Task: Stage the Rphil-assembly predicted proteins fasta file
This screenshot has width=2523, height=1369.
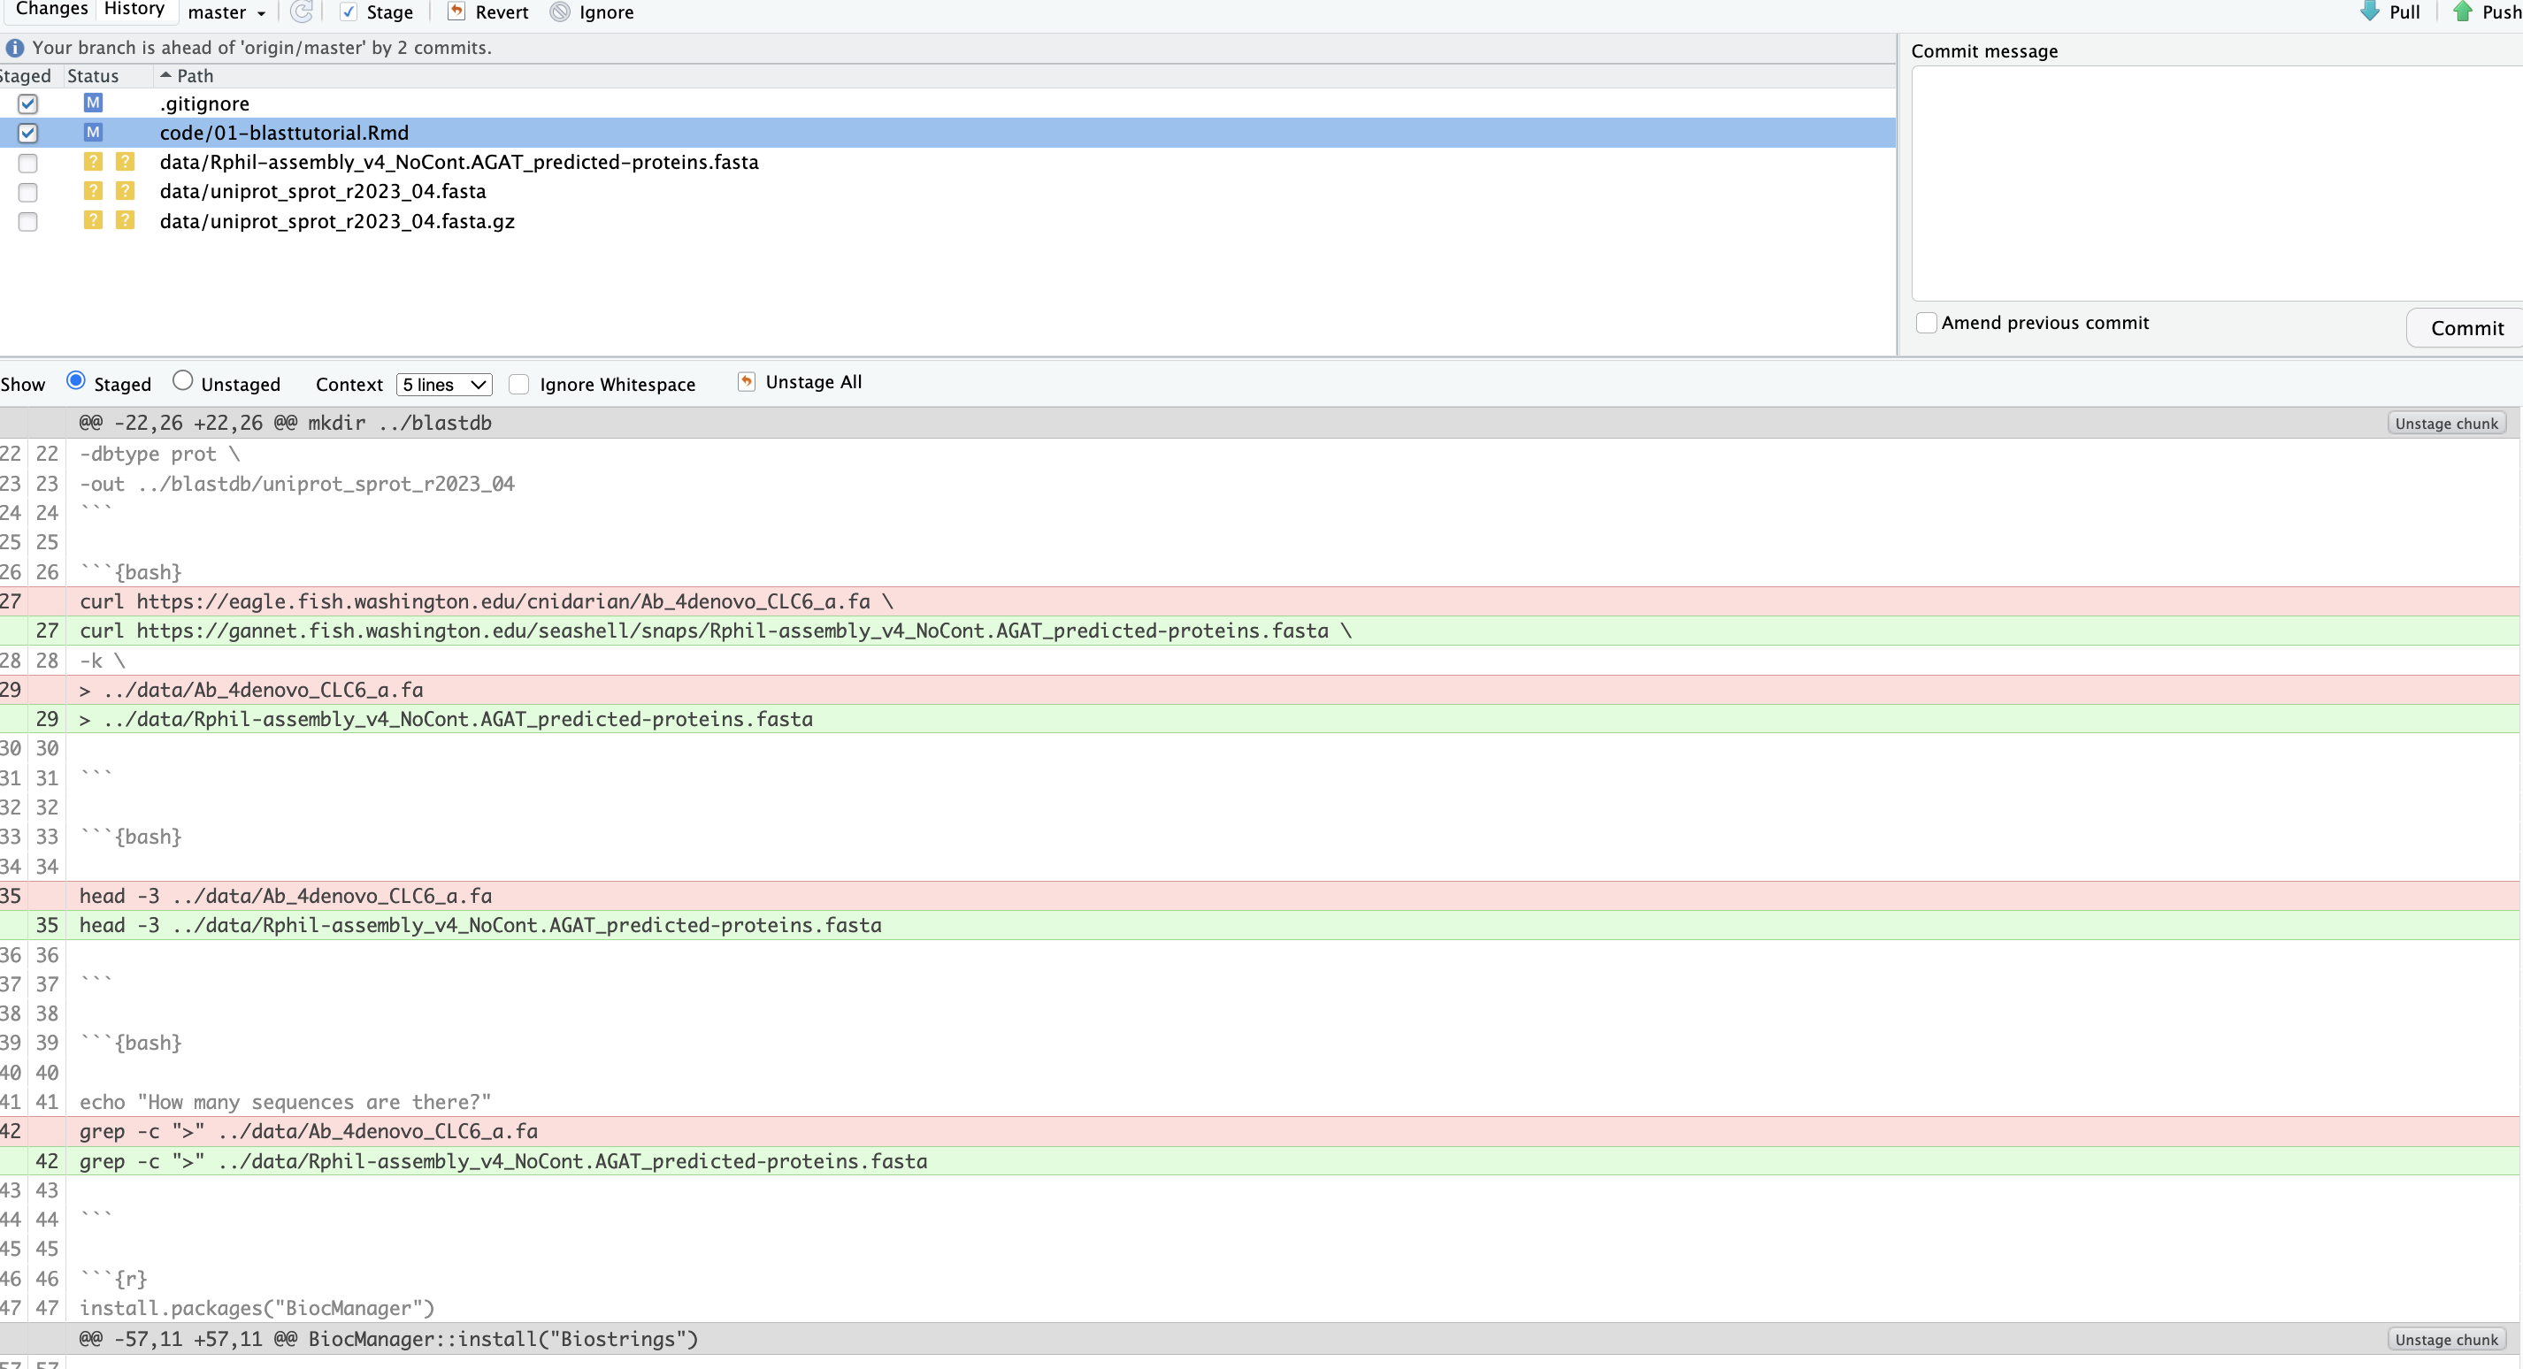Action: [x=27, y=163]
